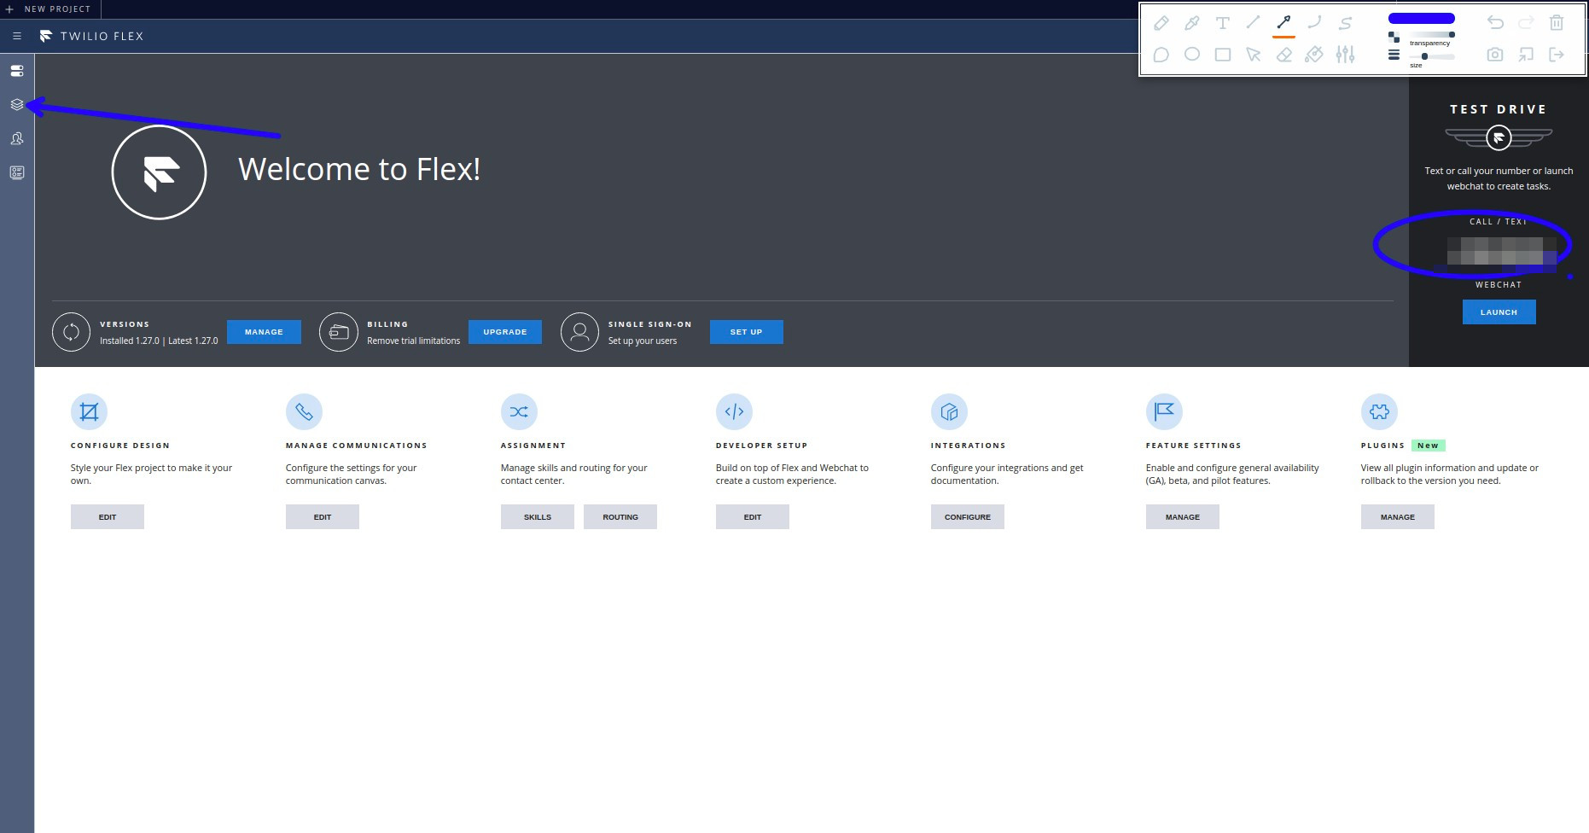Click the large Flex circle logo
1589x833 pixels.
pos(159,172)
